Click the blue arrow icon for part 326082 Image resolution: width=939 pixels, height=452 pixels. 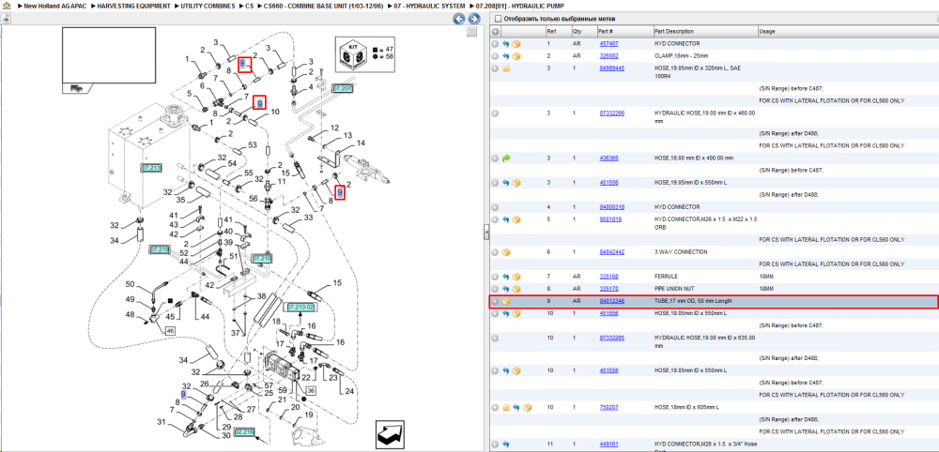506,55
